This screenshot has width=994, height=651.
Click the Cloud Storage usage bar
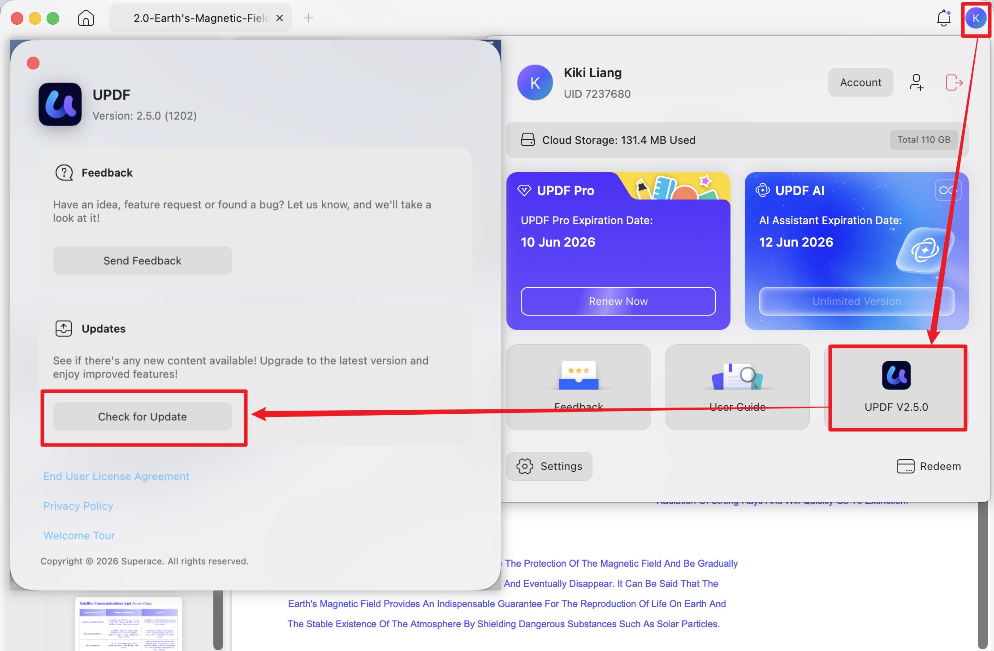click(738, 140)
